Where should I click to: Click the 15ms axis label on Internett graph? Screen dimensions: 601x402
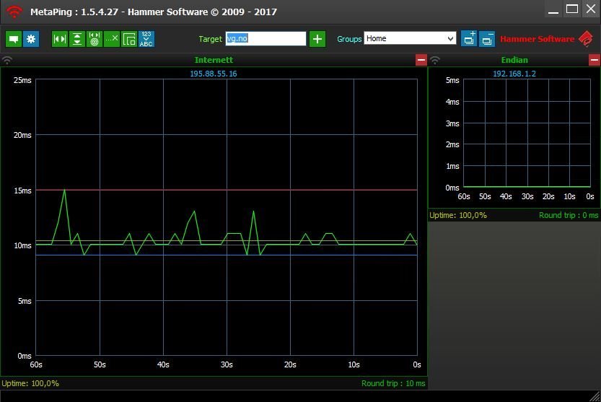click(22, 191)
